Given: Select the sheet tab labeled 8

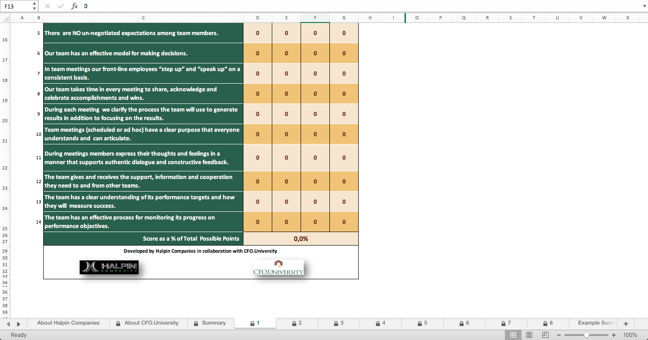Looking at the screenshot, I should [548, 323].
